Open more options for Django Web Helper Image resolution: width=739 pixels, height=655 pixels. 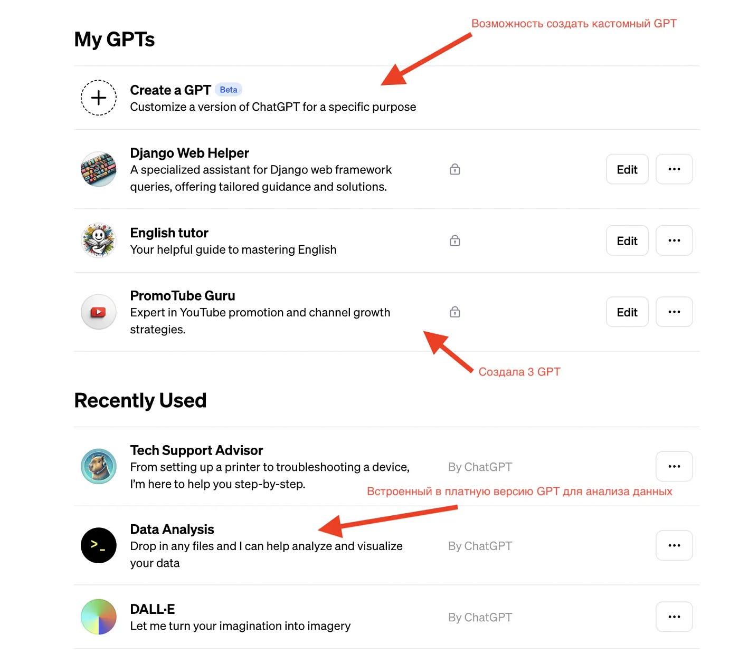pyautogui.click(x=674, y=169)
